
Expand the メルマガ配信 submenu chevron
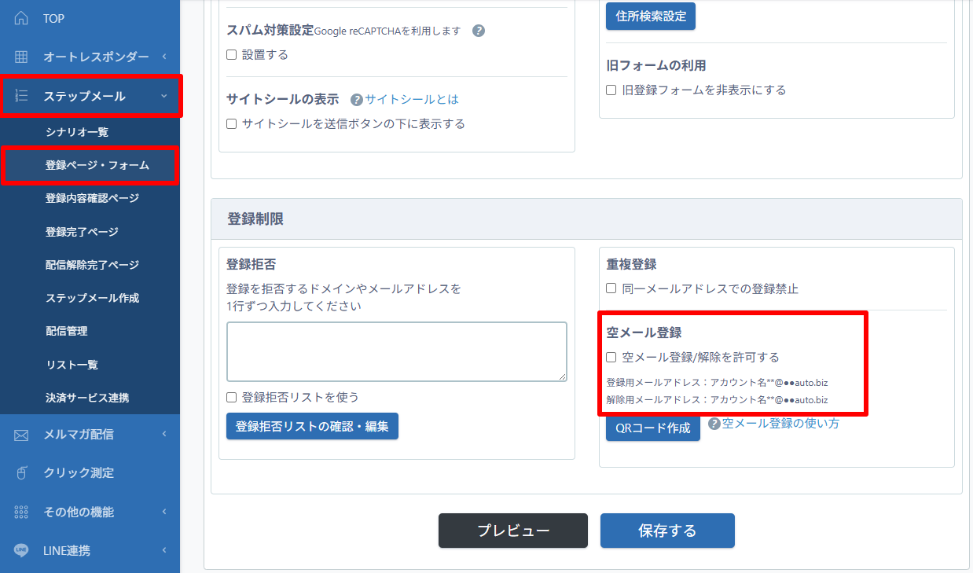[164, 435]
